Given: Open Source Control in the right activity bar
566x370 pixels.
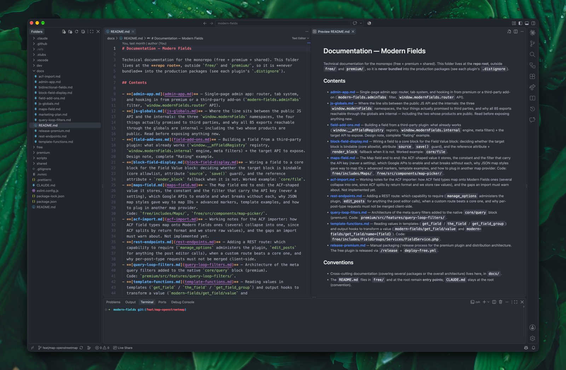Looking at the screenshot, I should tap(532, 43).
